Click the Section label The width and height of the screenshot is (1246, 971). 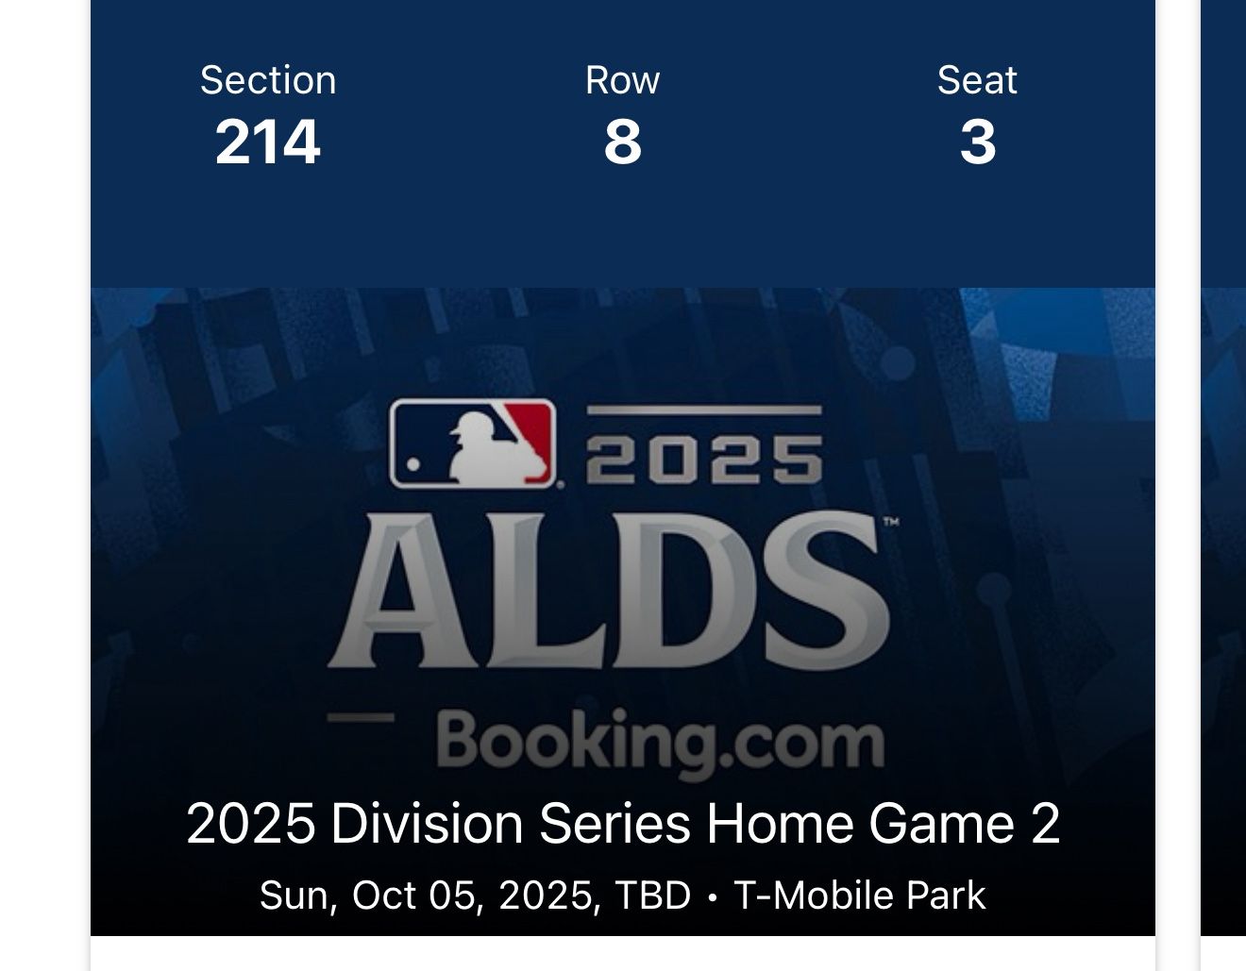tap(268, 80)
